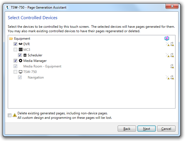The height and width of the screenshot is (141, 186).
Task: Return to previous step with Back
Action: (127, 129)
